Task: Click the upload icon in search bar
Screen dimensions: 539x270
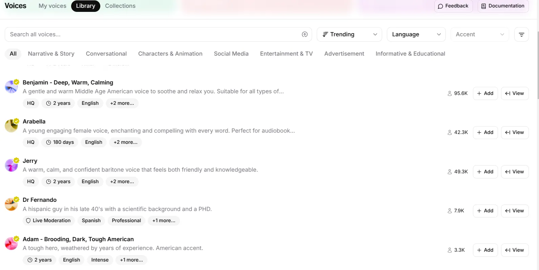Action: coord(305,34)
